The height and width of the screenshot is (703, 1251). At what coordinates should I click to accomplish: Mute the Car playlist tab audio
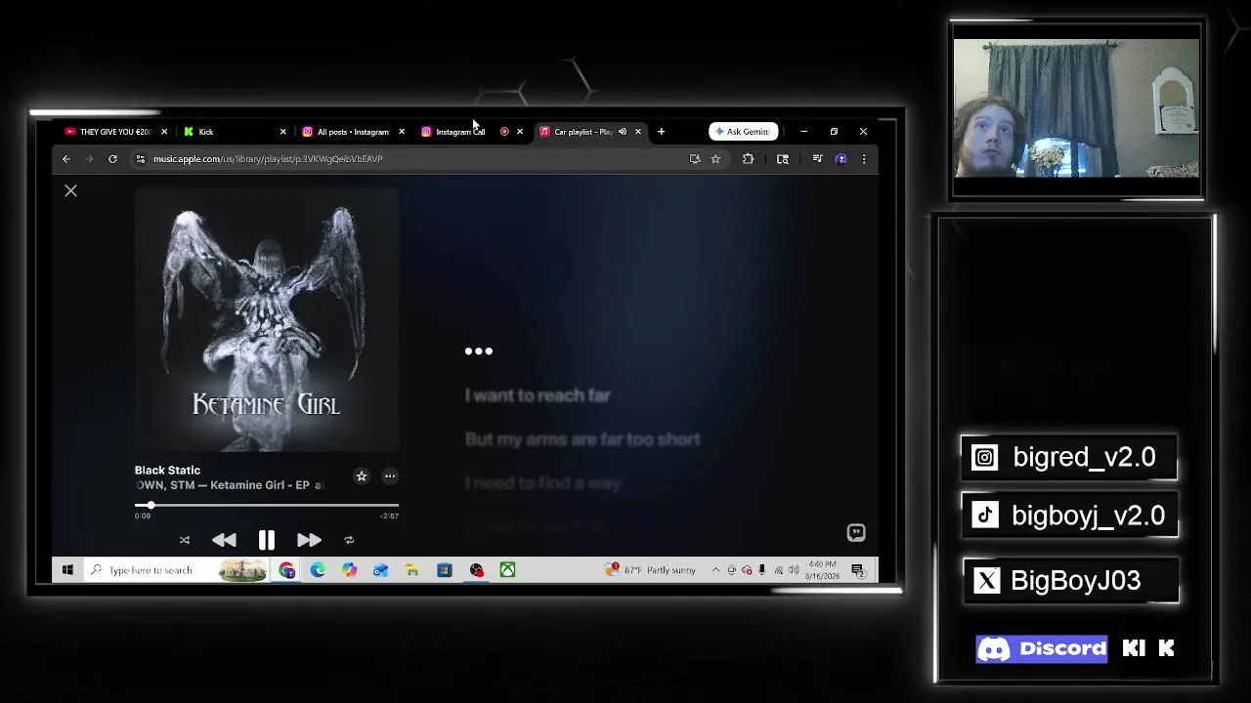coord(623,132)
